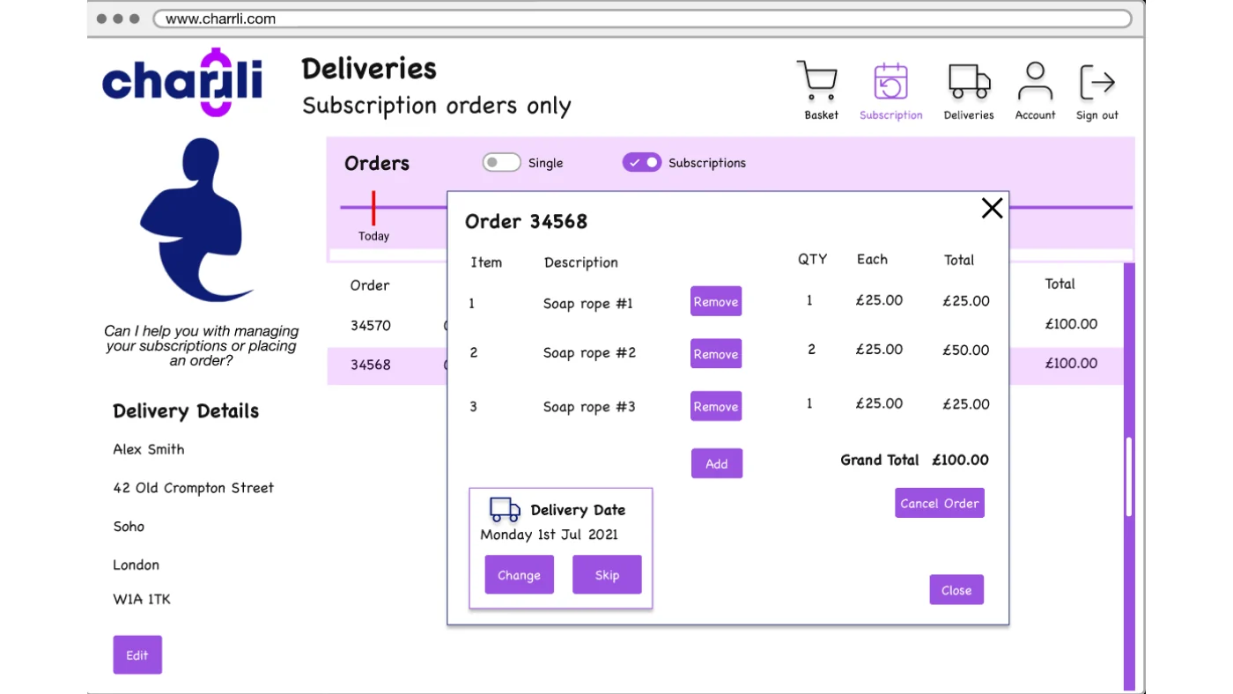Click the red Today timeline marker

(373, 208)
